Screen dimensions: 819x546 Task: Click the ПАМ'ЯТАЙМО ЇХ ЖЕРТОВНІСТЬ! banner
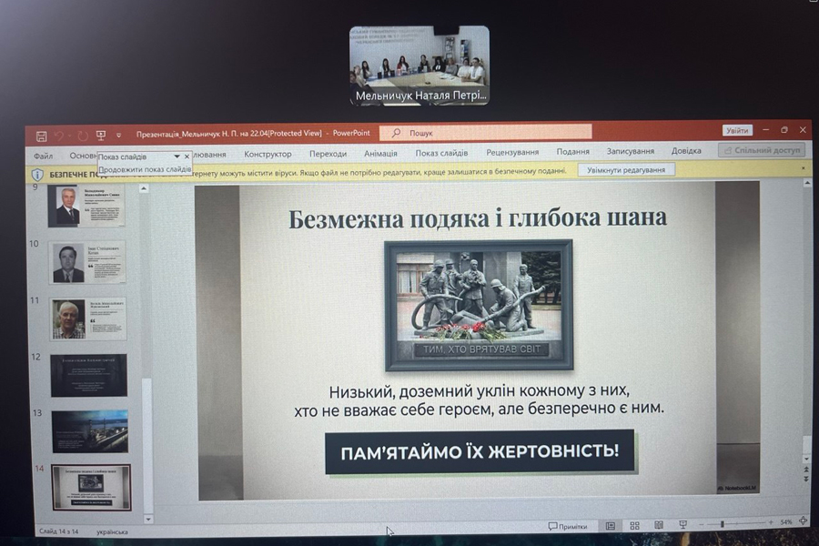coord(480,452)
